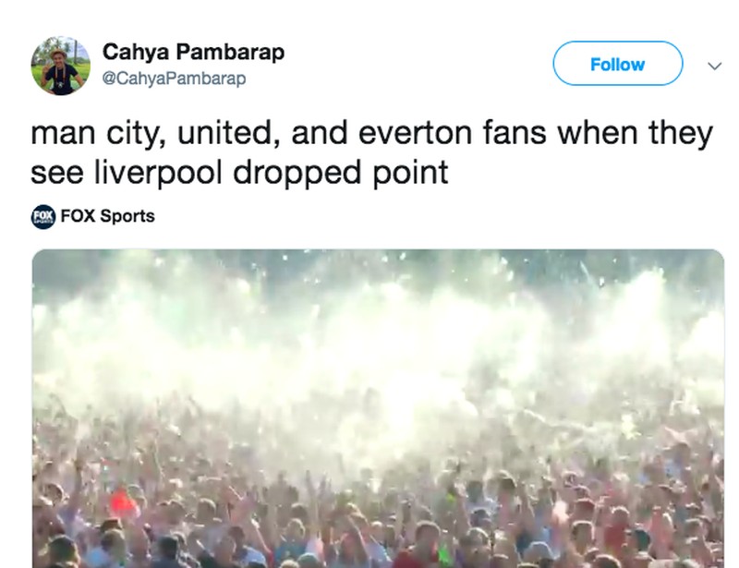Click Cahya Pambarap's profile avatar

pos(61,66)
